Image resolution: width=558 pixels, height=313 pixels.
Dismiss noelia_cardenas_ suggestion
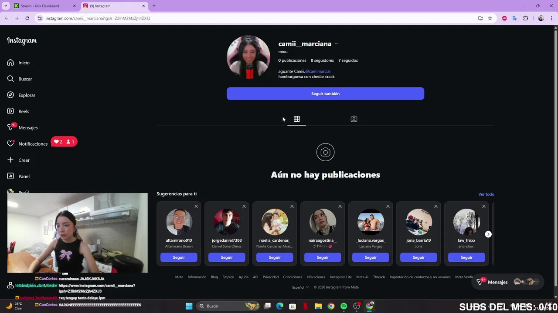[x=292, y=206]
